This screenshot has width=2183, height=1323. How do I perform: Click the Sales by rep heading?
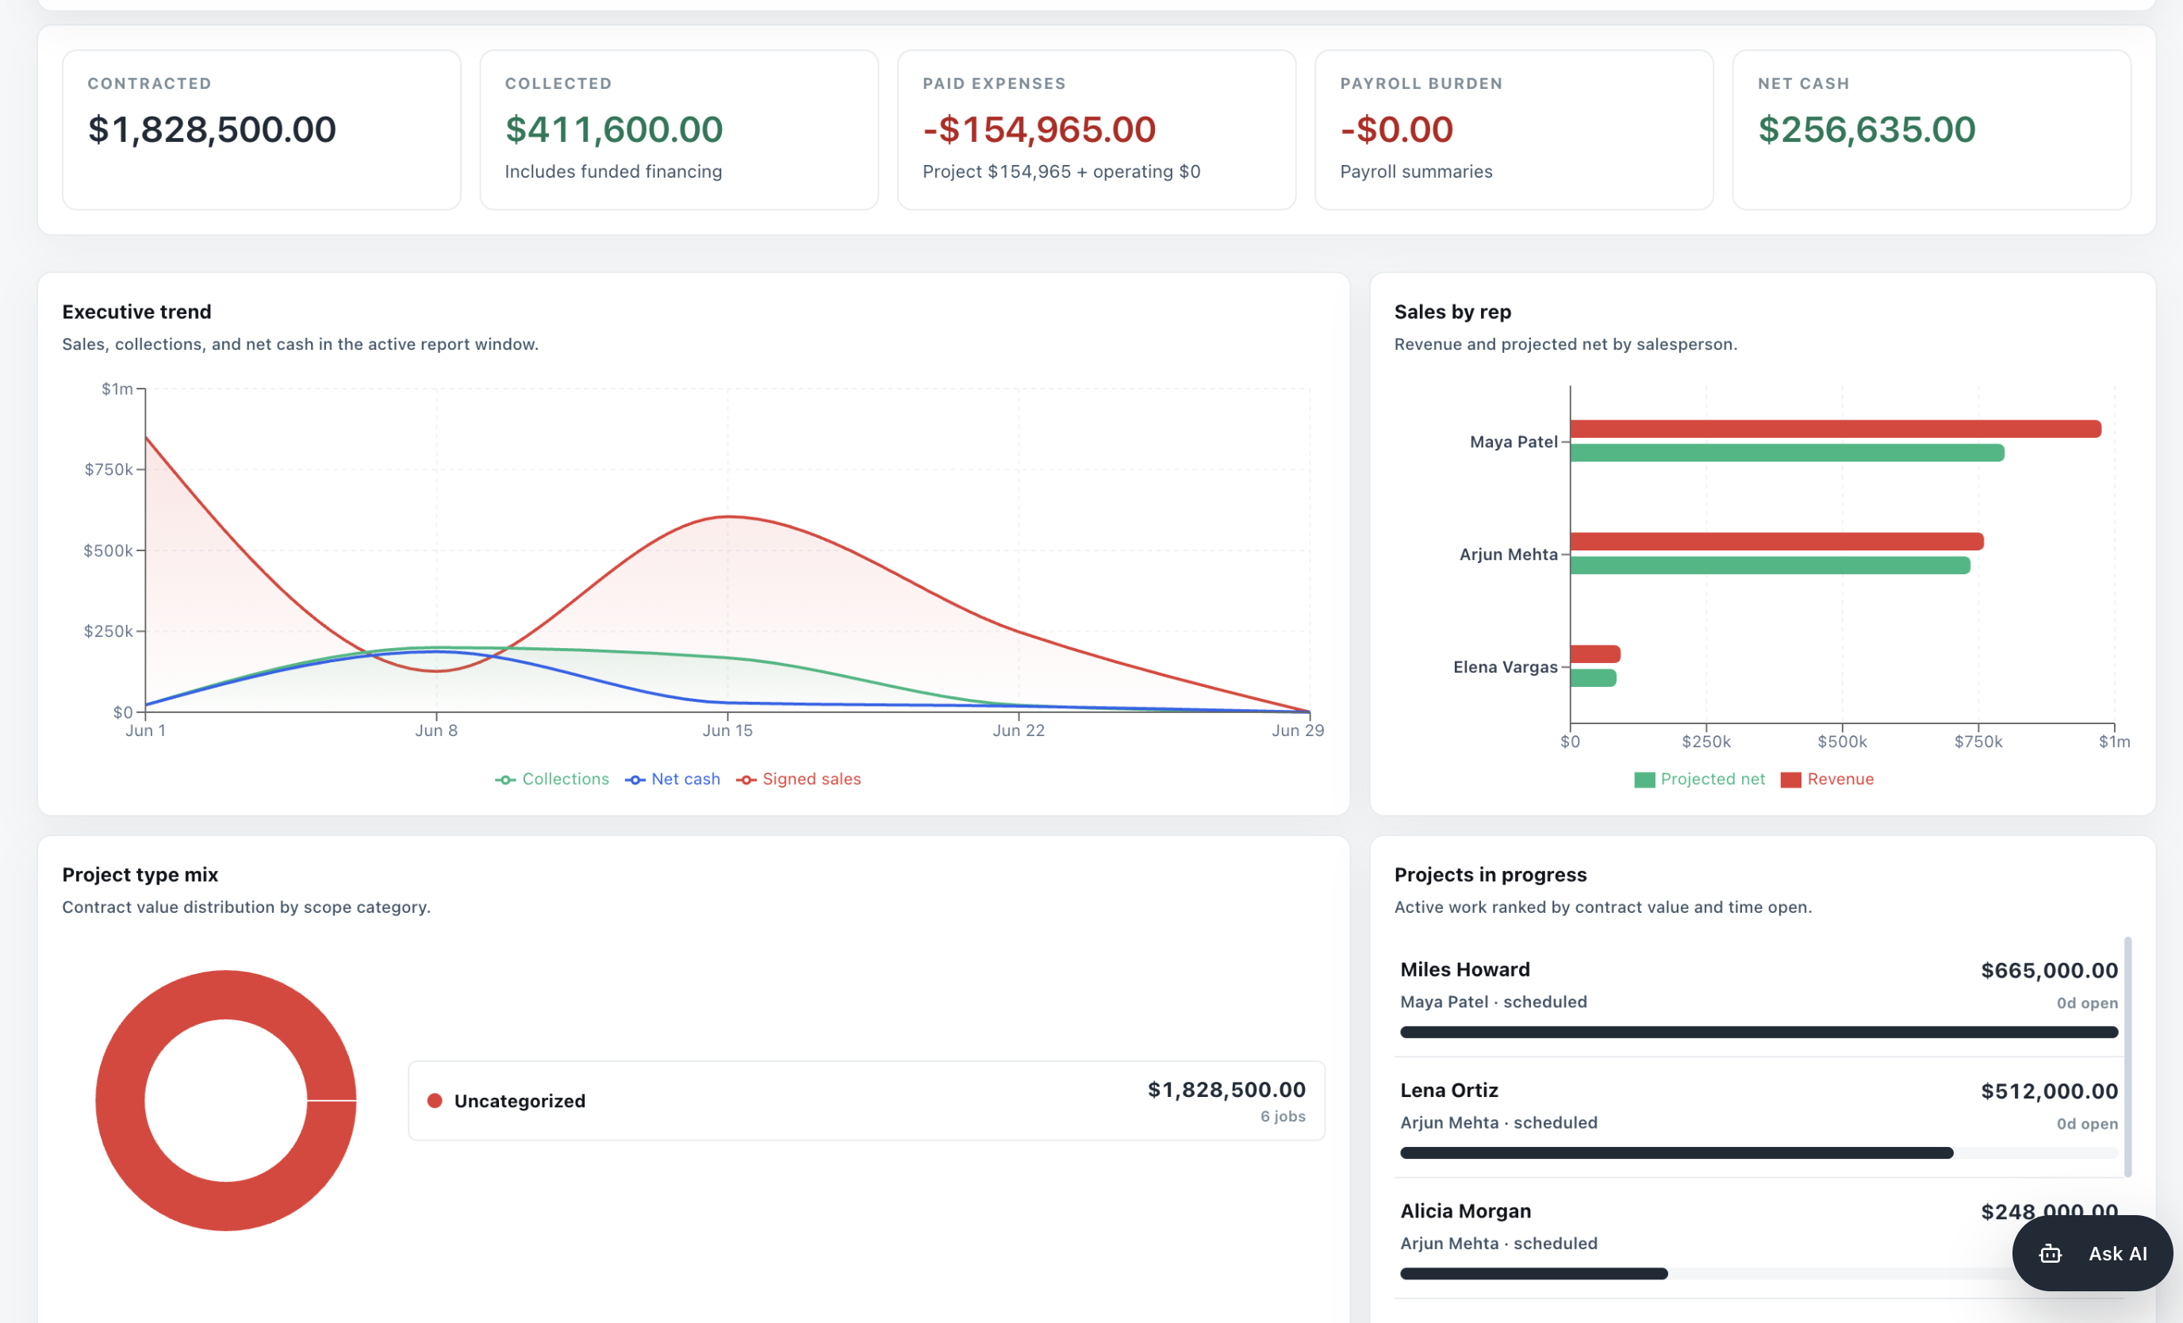(x=1453, y=312)
